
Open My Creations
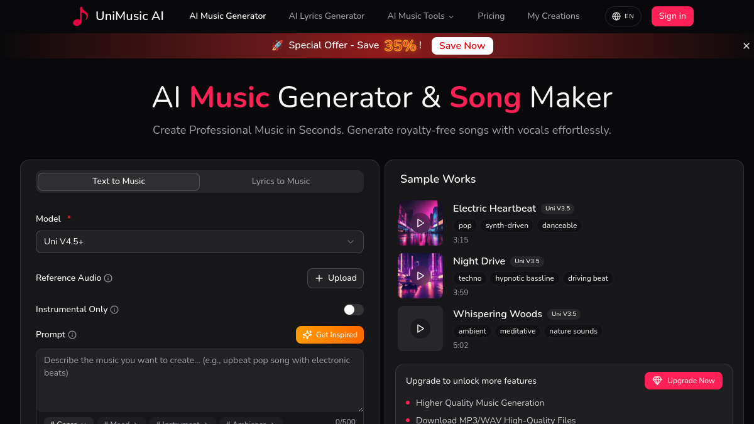tap(554, 16)
